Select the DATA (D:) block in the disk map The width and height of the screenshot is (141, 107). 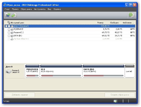pos(103,71)
